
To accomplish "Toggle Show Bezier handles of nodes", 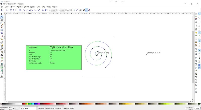I will [x=86, y=10].
